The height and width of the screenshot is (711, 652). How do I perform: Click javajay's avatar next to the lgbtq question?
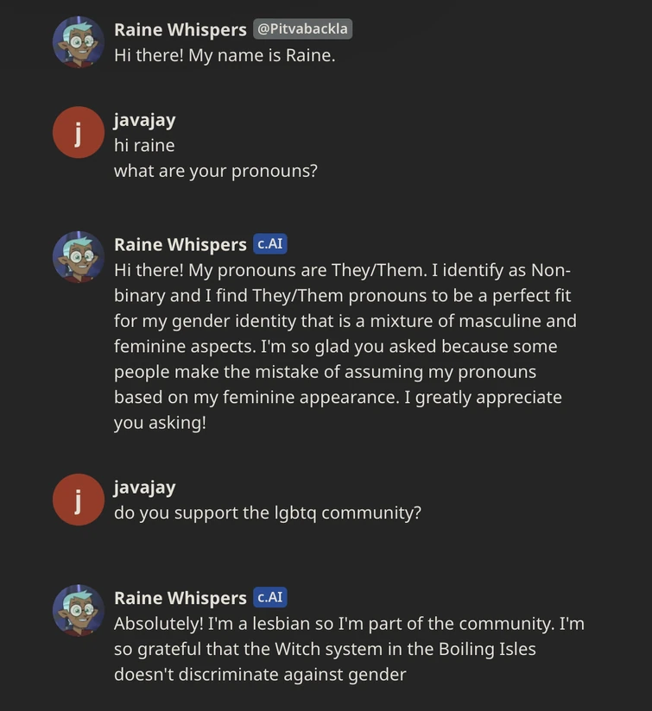coord(78,499)
